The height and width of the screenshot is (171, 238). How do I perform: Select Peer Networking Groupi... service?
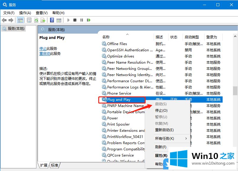click(162, 69)
